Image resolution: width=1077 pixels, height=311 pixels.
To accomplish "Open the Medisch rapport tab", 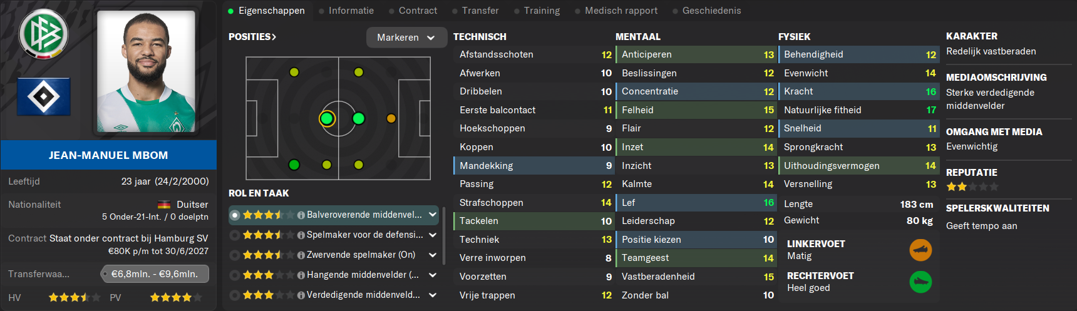I will pos(621,11).
